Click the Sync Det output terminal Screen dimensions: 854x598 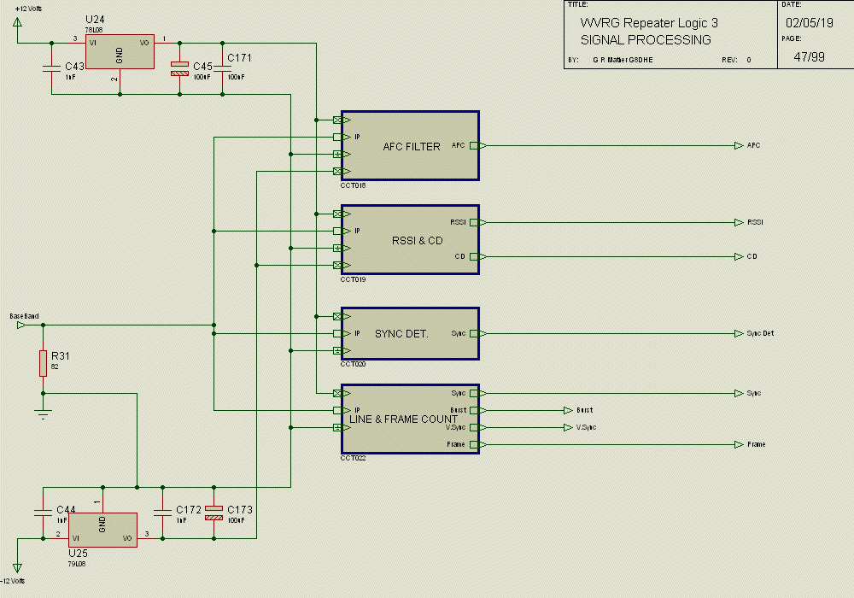click(739, 333)
